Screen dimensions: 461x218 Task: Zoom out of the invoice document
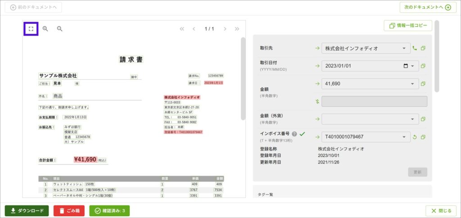59,29
